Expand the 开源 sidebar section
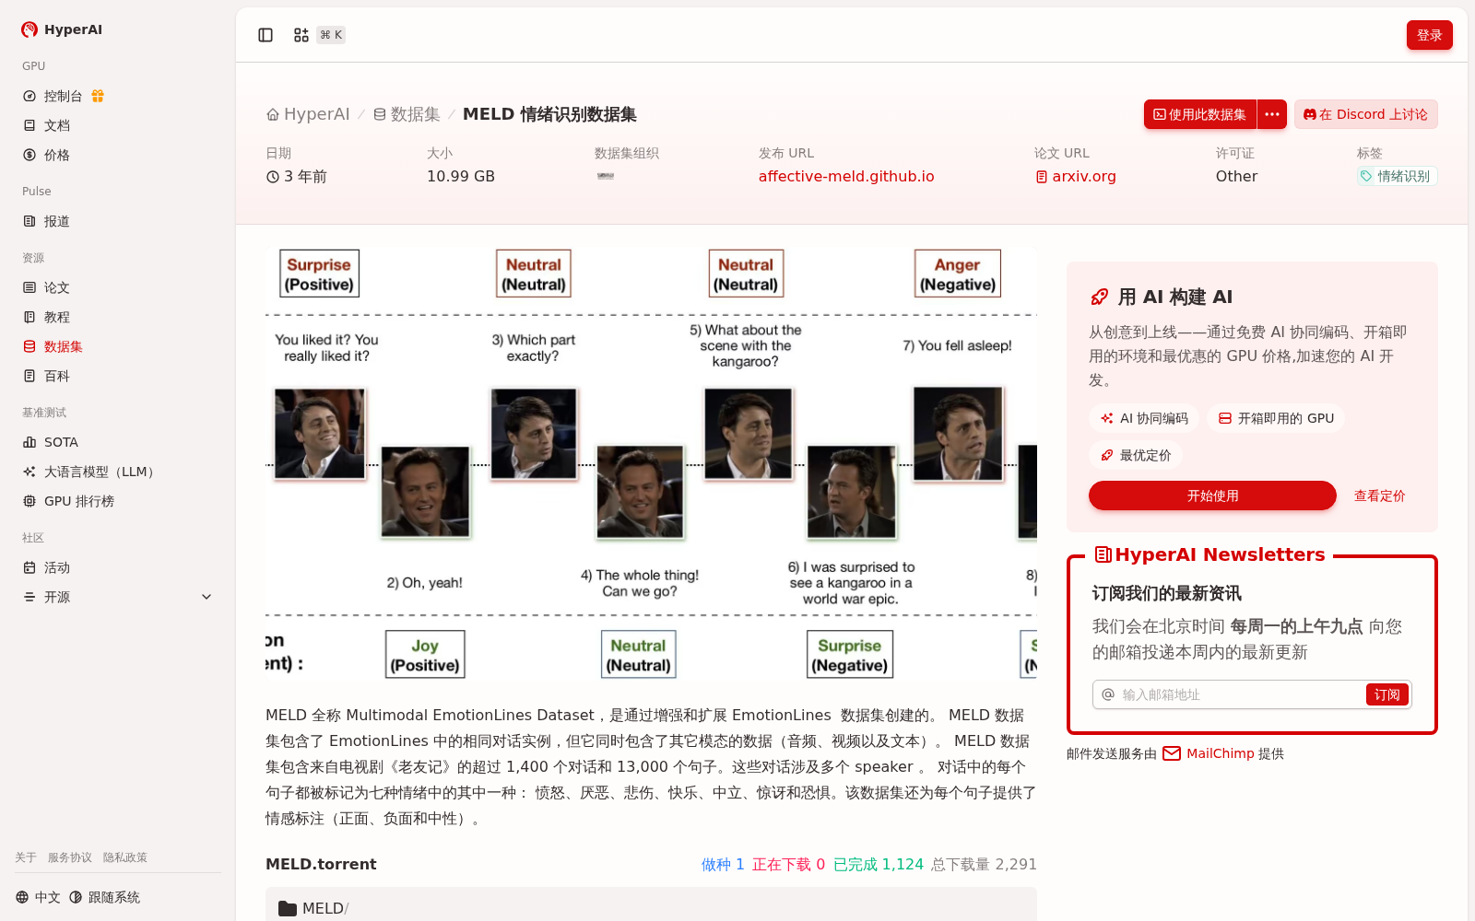The height and width of the screenshot is (921, 1475). (118, 597)
